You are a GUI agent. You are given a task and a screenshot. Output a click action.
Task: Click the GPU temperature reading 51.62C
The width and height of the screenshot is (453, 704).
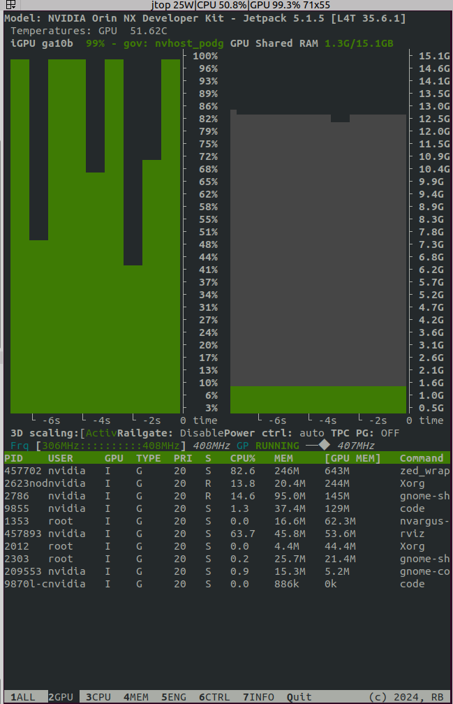click(x=149, y=31)
